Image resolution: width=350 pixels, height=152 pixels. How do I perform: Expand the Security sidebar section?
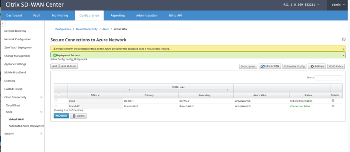point(41,134)
